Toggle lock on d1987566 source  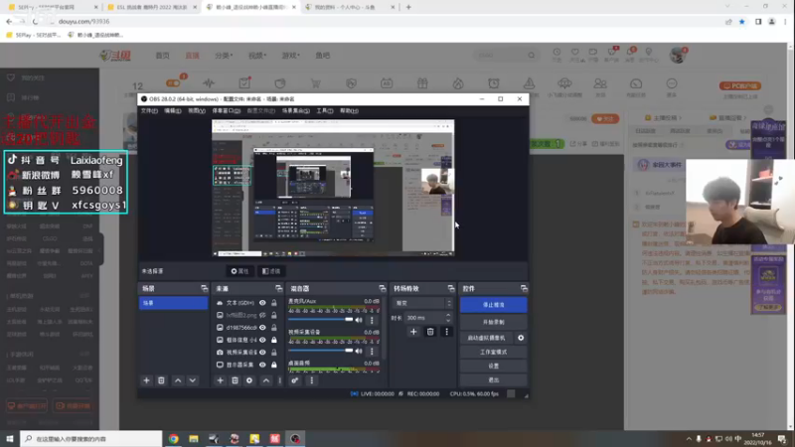[x=274, y=328]
